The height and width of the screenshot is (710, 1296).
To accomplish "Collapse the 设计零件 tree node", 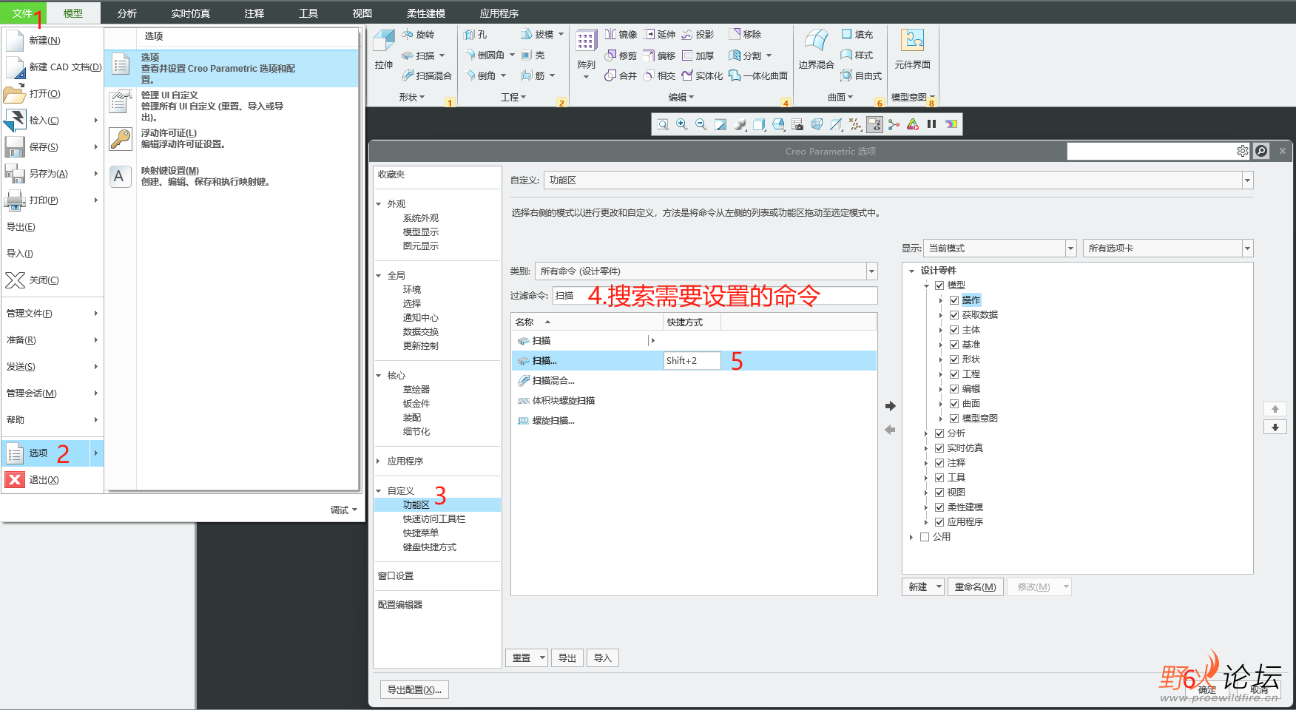I will tap(912, 271).
